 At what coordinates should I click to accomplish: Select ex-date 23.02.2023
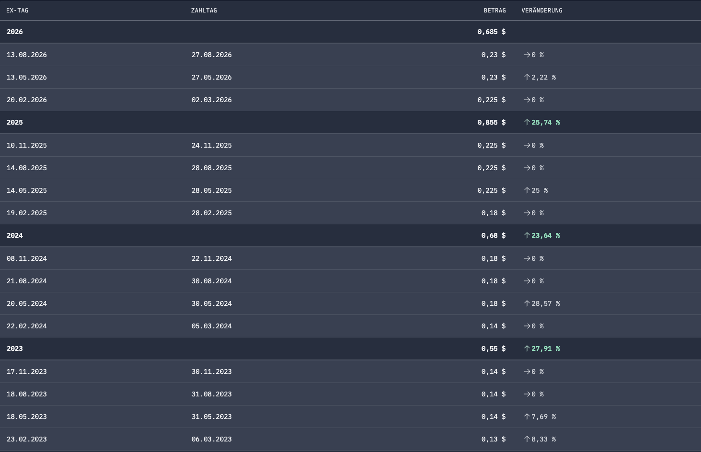tap(27, 439)
